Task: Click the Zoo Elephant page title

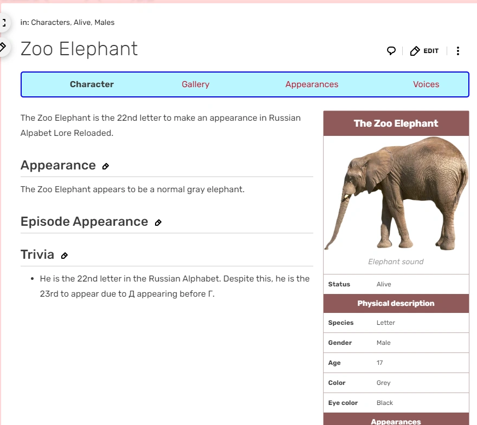Action: pyautogui.click(x=79, y=49)
